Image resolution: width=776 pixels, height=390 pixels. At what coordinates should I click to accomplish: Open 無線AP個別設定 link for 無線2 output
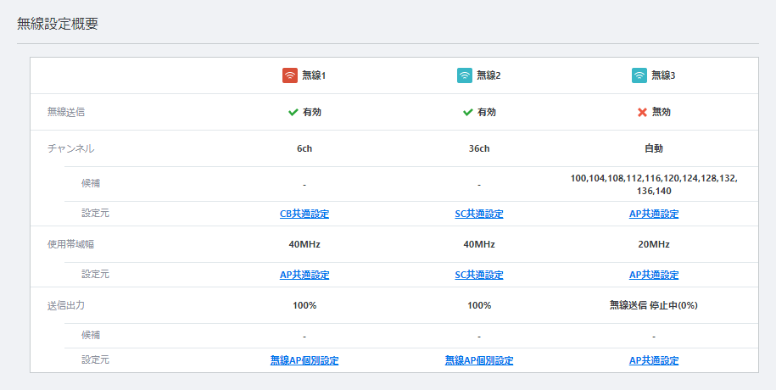[x=479, y=360]
